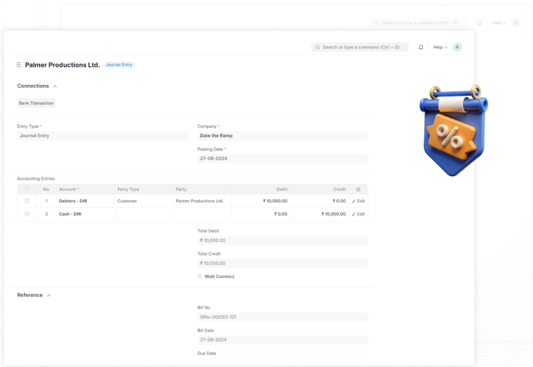Image resolution: width=533 pixels, height=367 pixels.
Task: Click the Edit icon on the Debtors - DtR row
Action: point(358,201)
